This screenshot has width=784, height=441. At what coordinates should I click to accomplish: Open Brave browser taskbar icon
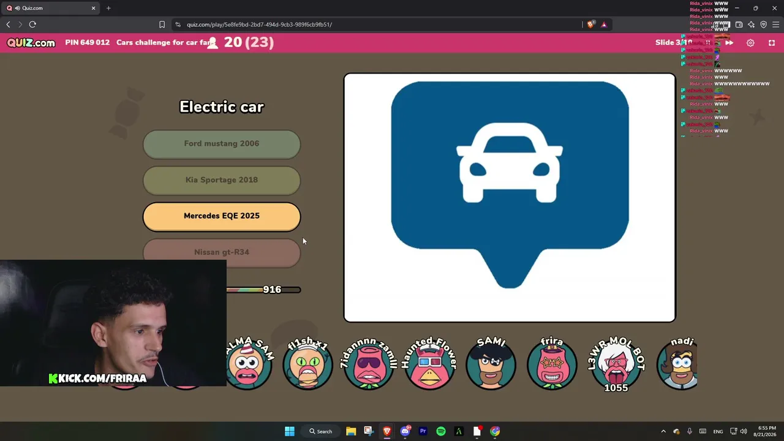tap(387, 431)
